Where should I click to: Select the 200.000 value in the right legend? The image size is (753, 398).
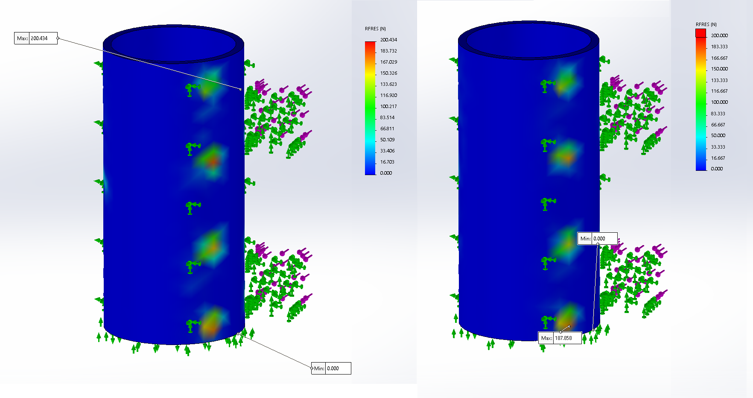(719, 35)
